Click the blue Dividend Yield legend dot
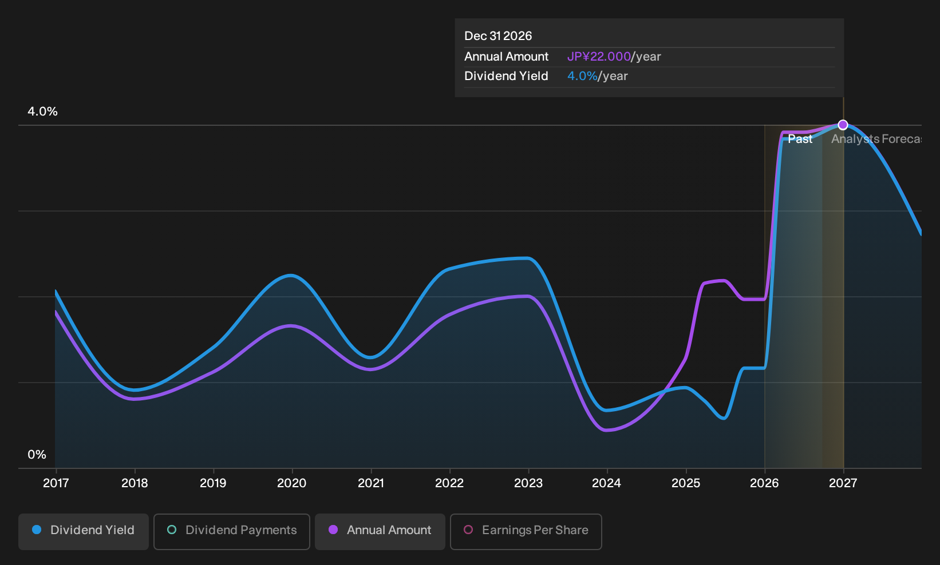Image resolution: width=940 pixels, height=565 pixels. 37,530
